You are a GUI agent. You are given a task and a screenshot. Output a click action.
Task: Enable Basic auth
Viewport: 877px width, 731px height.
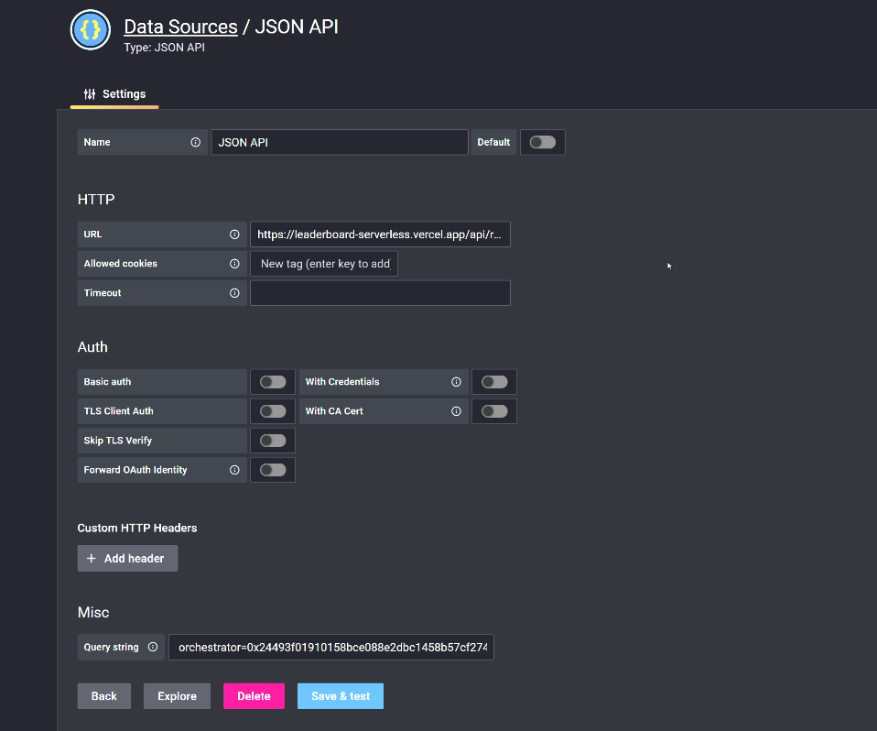click(272, 382)
